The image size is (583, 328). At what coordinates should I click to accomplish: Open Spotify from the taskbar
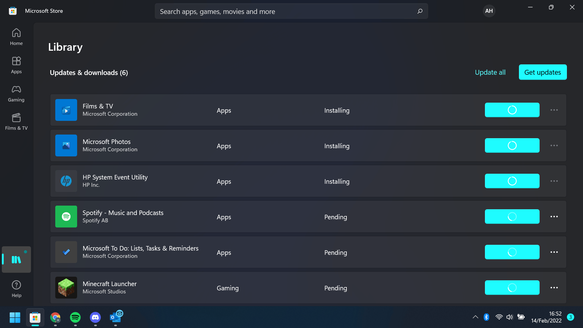click(75, 317)
